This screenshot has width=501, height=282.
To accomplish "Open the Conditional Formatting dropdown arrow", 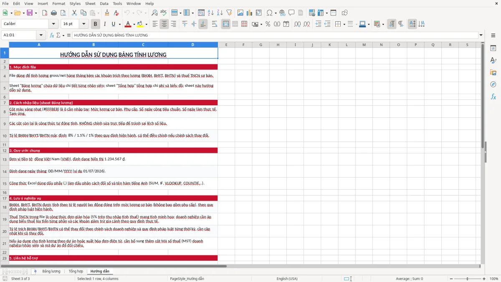I will click(383, 24).
